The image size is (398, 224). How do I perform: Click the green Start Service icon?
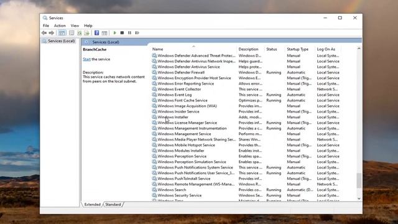pyautogui.click(x=114, y=33)
